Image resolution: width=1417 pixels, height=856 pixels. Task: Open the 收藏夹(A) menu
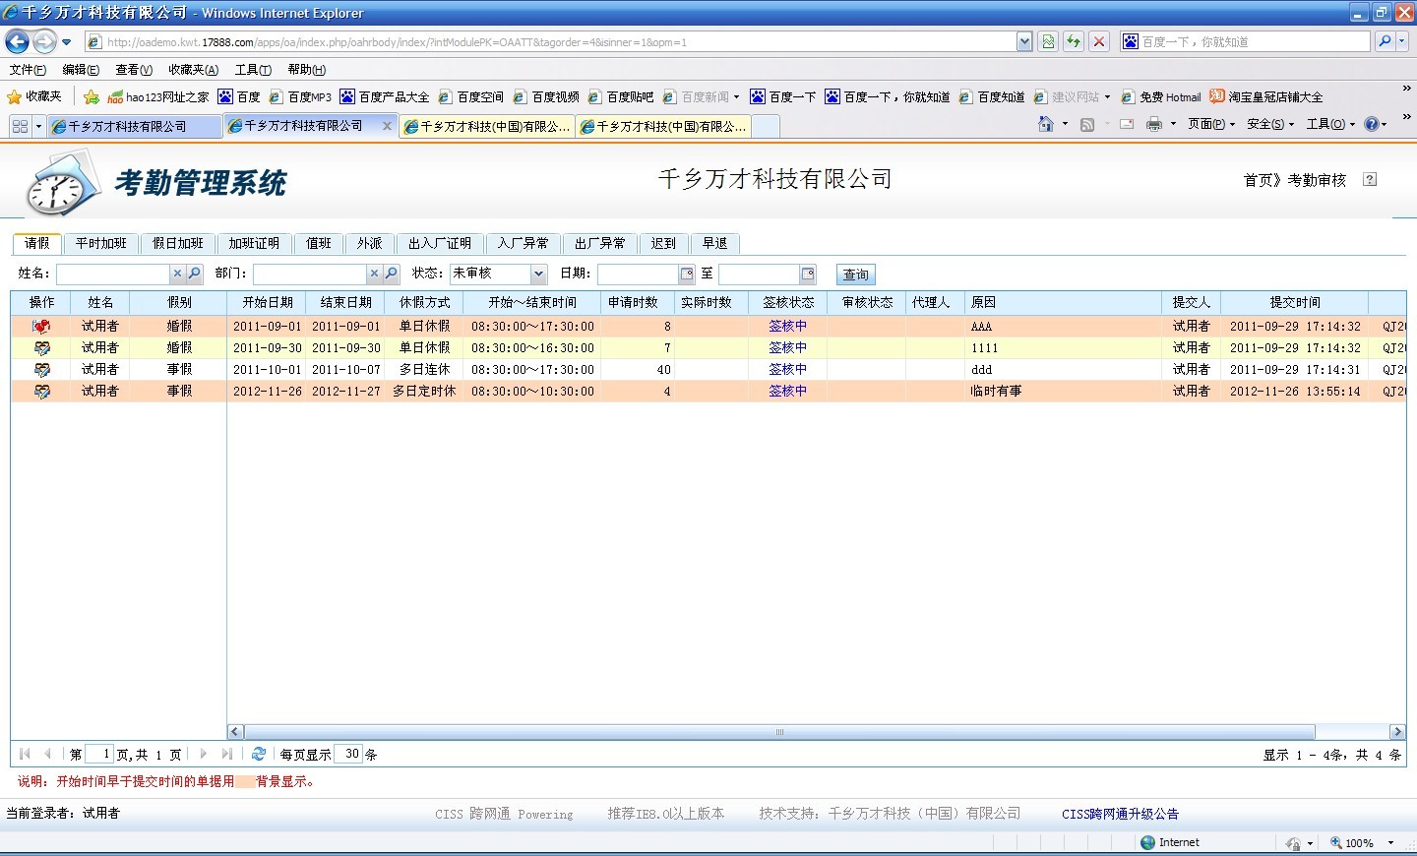pyautogui.click(x=193, y=70)
